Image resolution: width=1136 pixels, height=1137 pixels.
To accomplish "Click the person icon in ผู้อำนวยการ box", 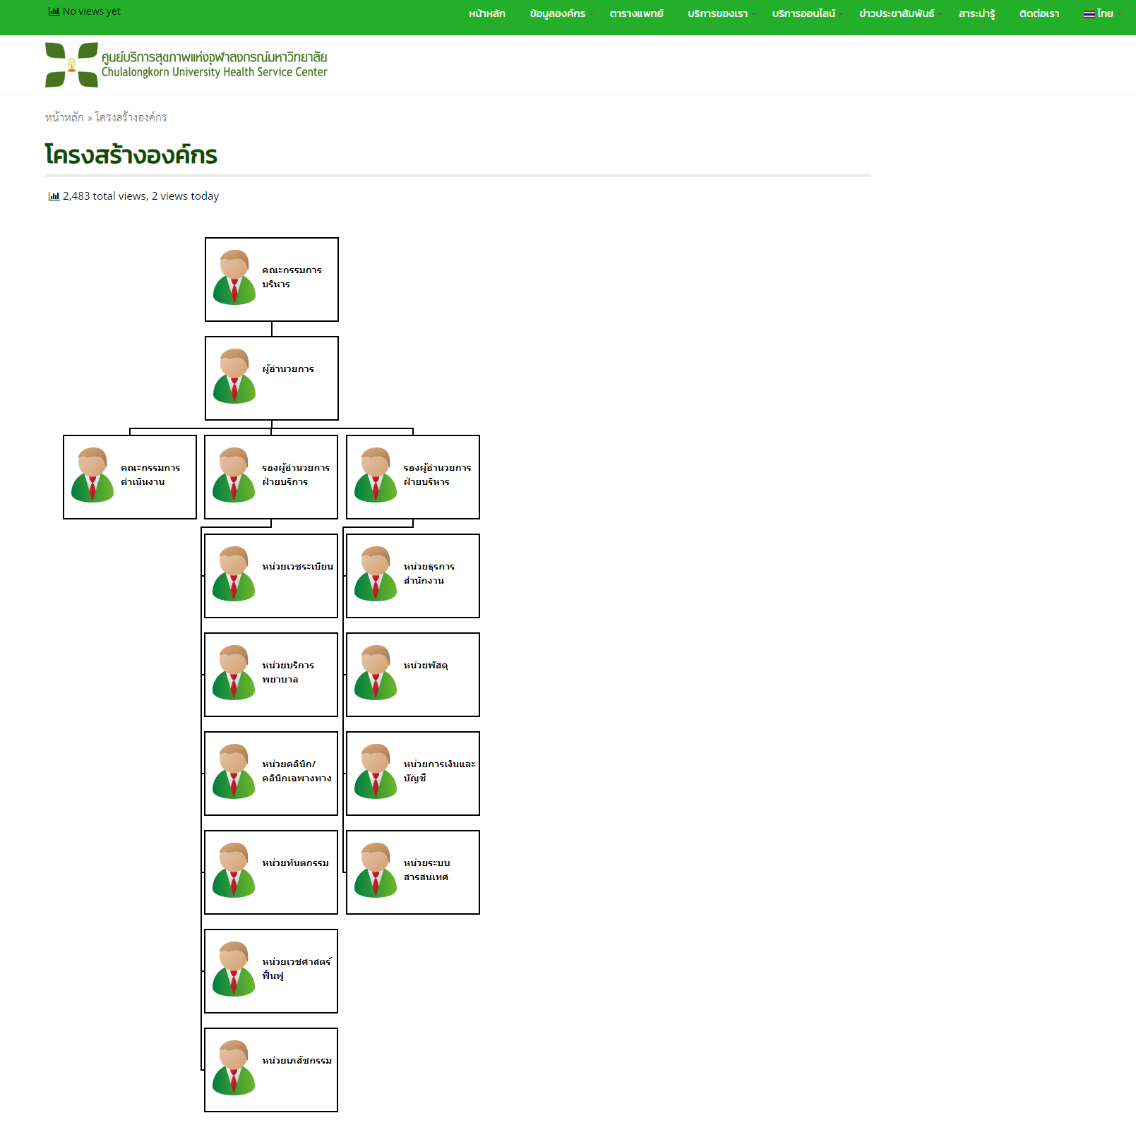I will 234,376.
